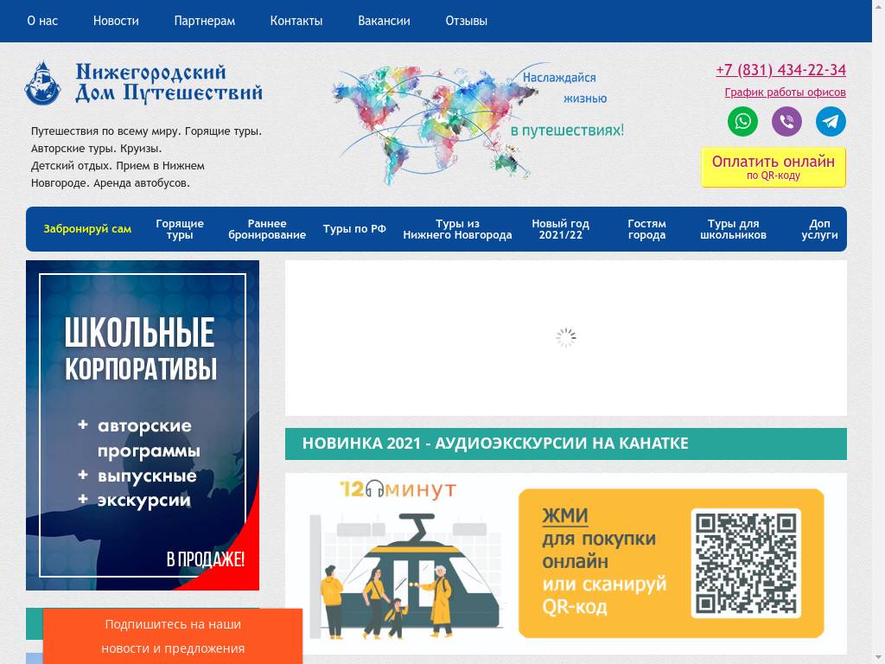Open the Отзывы section
This screenshot has height=664, width=885.
point(466,21)
